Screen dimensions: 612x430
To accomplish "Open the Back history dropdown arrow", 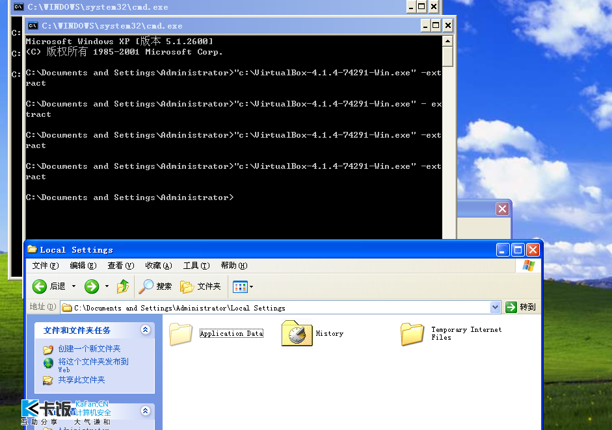I will click(73, 286).
